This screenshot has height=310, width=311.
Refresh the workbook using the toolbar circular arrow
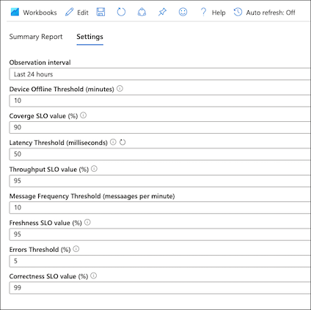(x=121, y=12)
